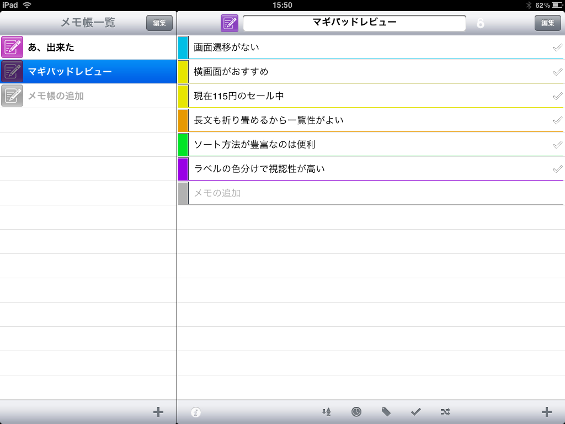
Task: Tap yellow label swatch of 横画面がおすすめ
Action: coord(183,71)
